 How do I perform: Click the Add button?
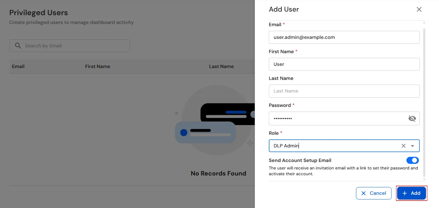(411, 193)
